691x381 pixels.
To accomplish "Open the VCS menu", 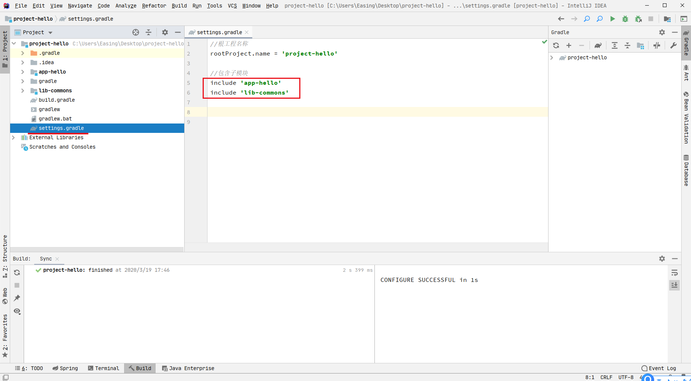I will pos(232,6).
